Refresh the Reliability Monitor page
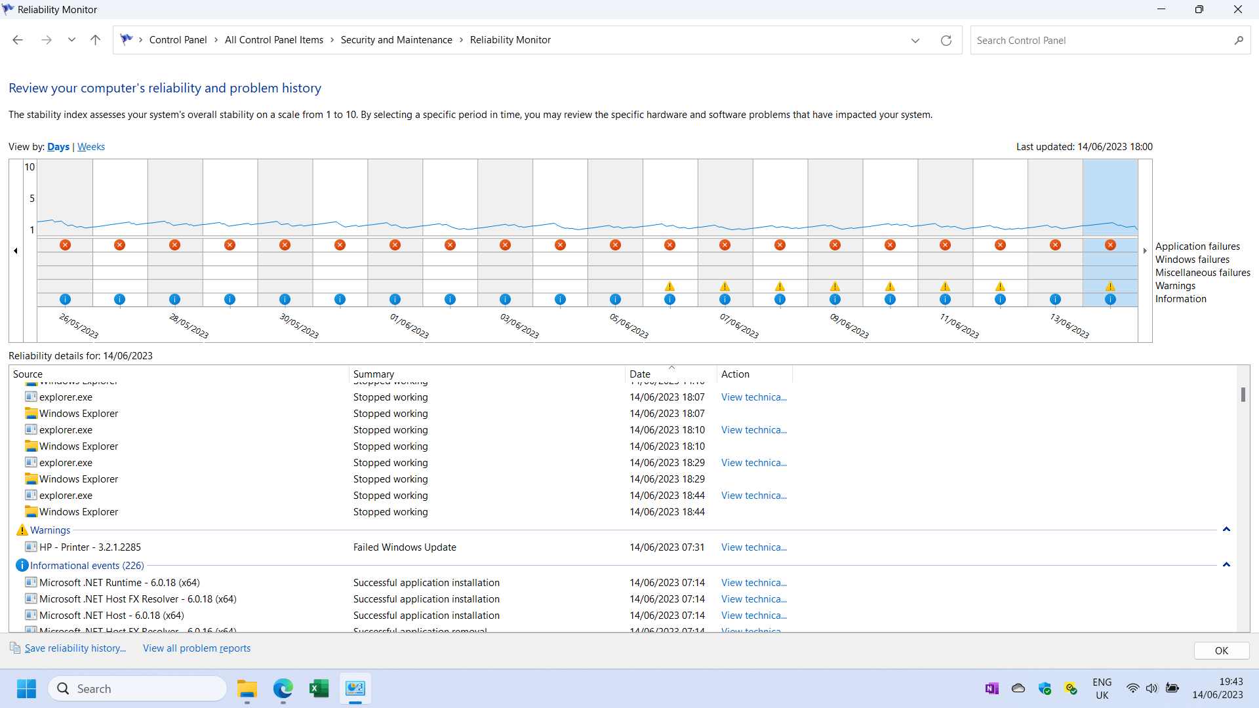The height and width of the screenshot is (708, 1259). 946,41
